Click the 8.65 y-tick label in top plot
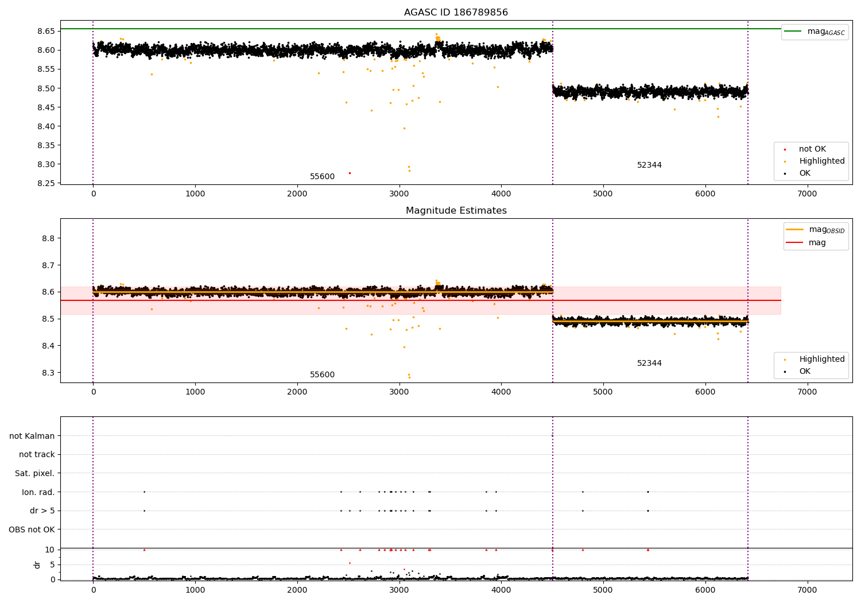 (46, 31)
